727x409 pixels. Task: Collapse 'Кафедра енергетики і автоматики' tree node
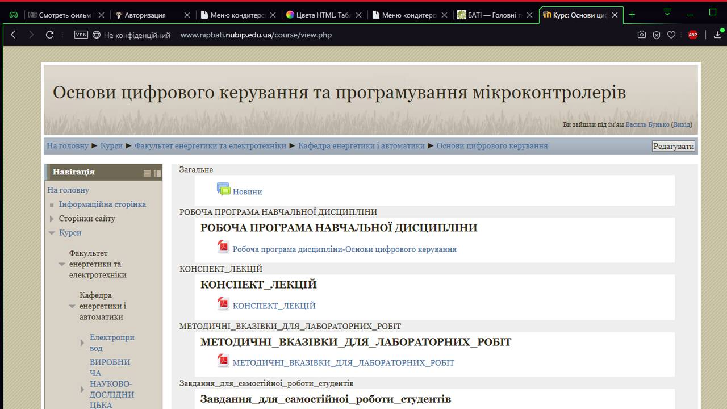[x=72, y=306]
